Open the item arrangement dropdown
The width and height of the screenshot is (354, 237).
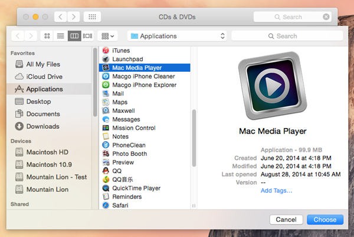point(107,36)
